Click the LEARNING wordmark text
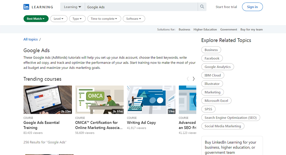This screenshot has height=155, width=286. (x=42, y=7)
